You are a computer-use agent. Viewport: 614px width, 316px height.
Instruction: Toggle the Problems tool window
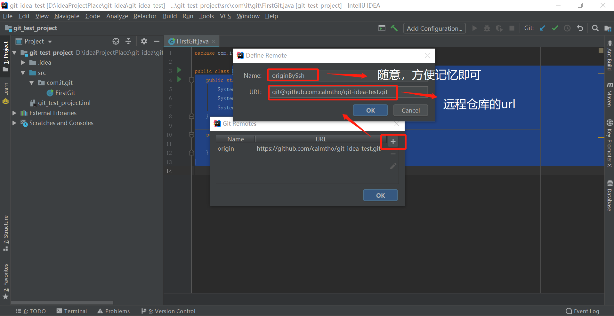point(114,311)
